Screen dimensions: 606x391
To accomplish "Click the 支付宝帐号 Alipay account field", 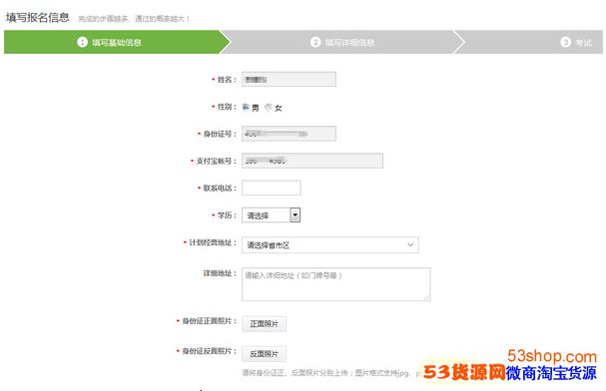I will click(x=312, y=161).
